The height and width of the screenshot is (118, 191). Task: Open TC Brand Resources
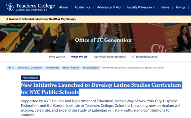[145, 57]
